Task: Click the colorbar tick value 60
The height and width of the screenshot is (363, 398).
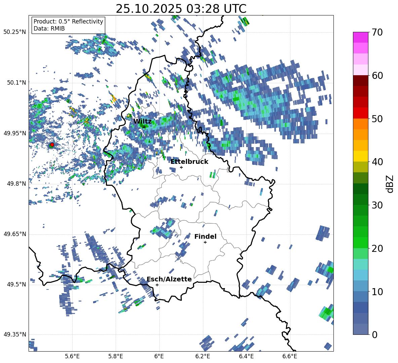Action: coord(377,75)
